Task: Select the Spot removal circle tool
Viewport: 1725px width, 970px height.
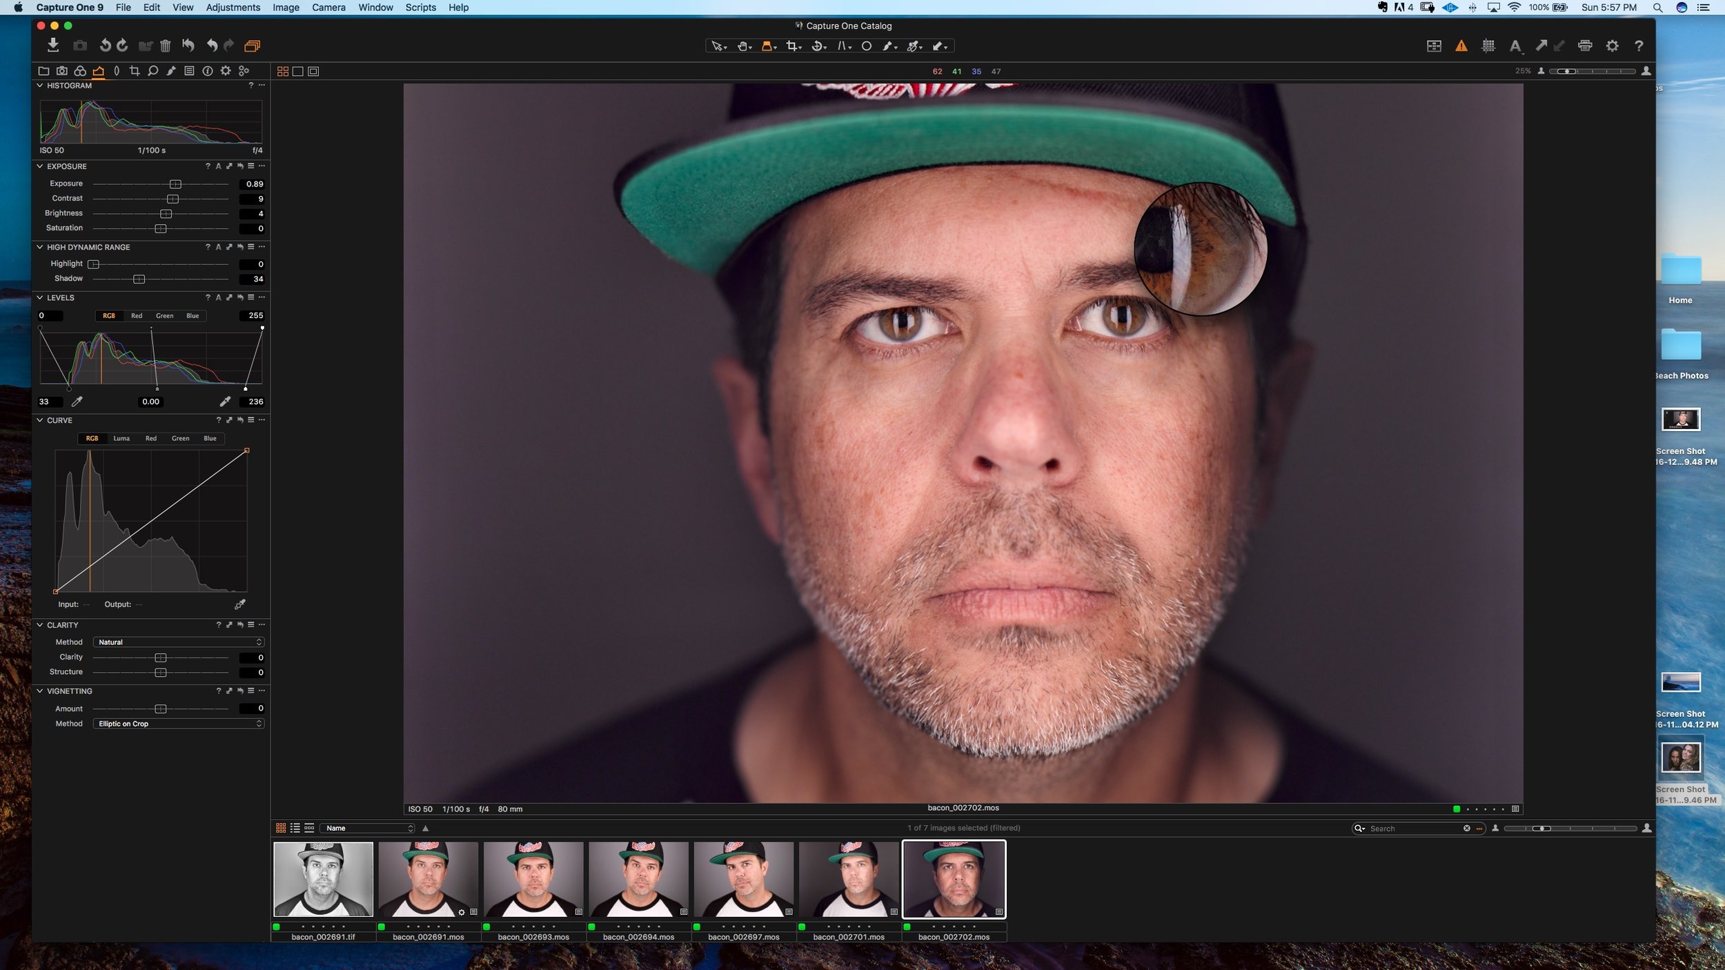Action: 867,46
